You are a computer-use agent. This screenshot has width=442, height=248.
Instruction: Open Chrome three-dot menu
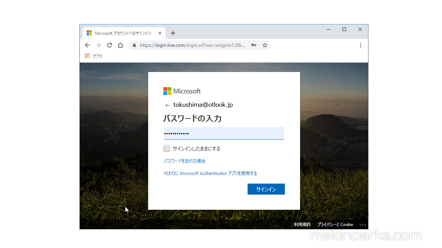(361, 45)
